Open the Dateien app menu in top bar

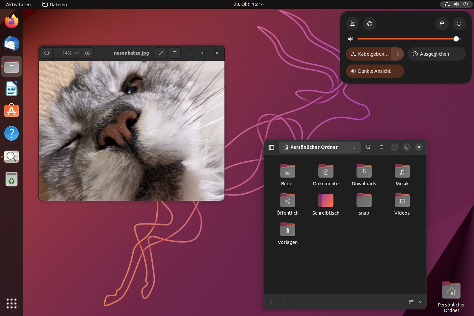click(x=55, y=4)
